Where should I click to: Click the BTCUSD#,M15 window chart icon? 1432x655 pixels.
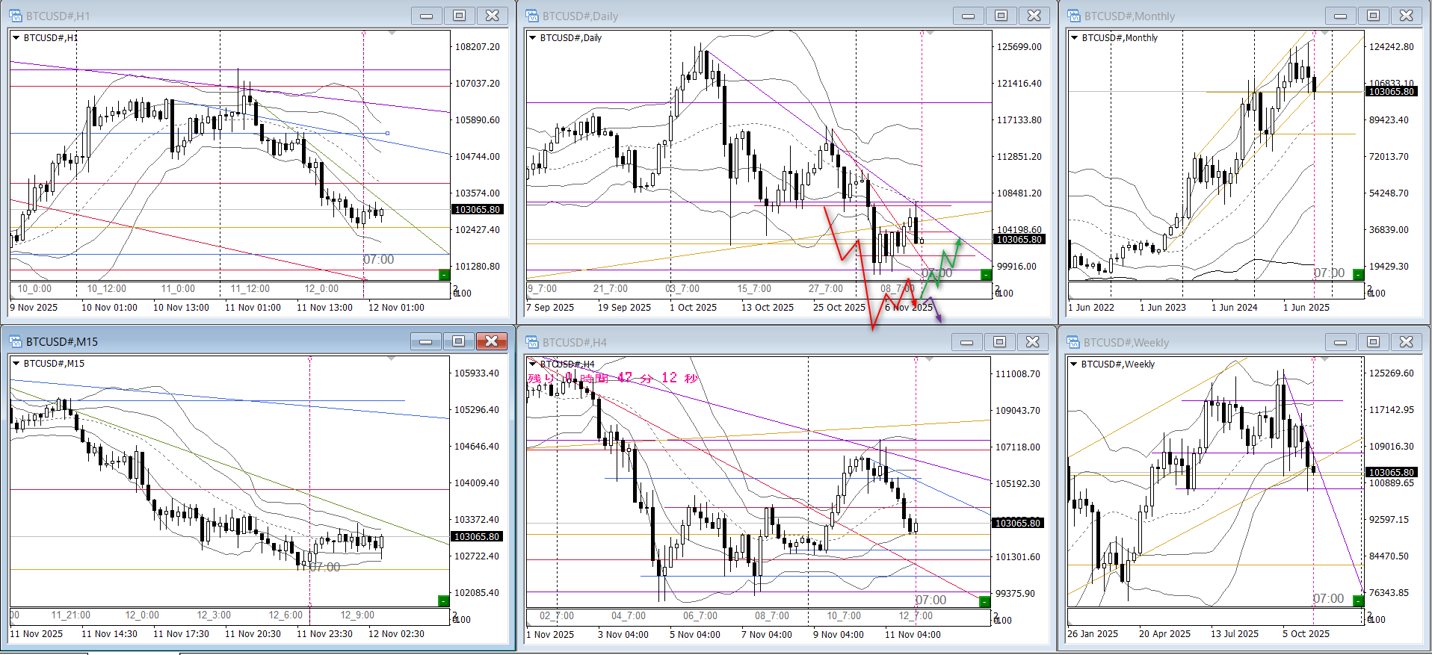pyautogui.click(x=16, y=341)
